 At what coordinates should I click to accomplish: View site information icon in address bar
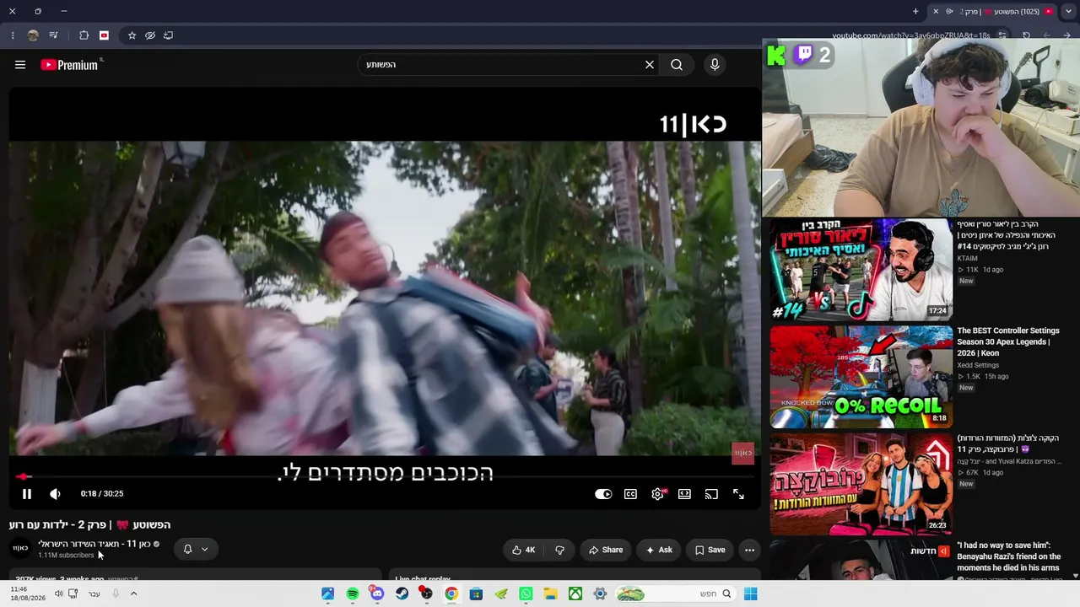coord(1002,35)
